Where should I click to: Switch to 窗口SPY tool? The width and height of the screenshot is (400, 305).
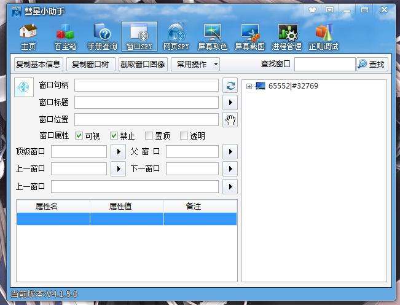tap(139, 36)
